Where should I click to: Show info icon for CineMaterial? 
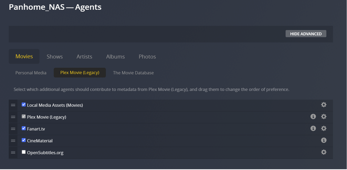coord(324,140)
